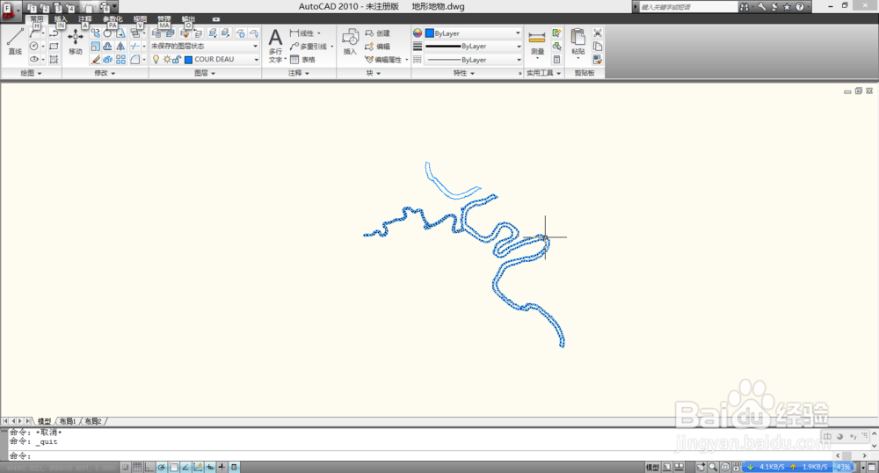Switch to the Parametric (参数化) ribbon tab

click(113, 19)
